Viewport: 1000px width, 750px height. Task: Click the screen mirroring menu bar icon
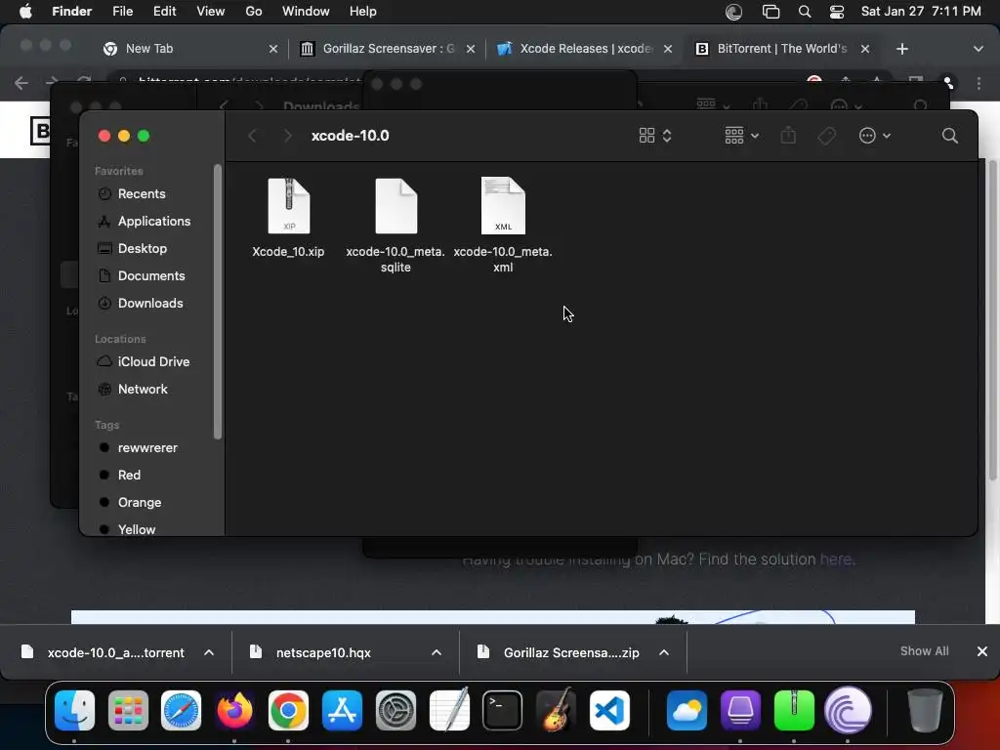[771, 12]
